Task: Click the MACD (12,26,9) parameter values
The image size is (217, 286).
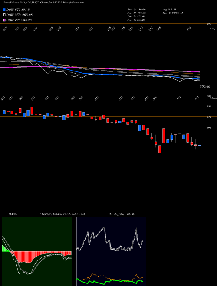Action: 59,214
